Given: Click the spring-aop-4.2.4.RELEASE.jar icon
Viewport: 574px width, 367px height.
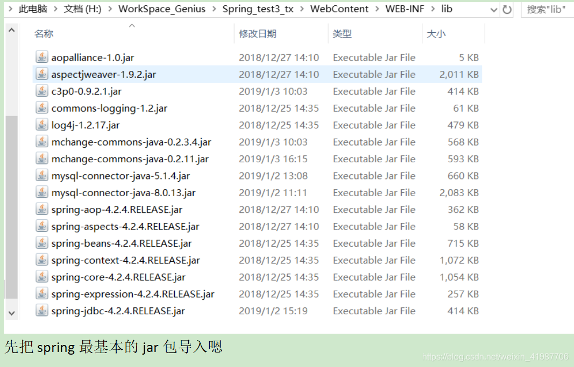Looking at the screenshot, I should pyautogui.click(x=42, y=209).
